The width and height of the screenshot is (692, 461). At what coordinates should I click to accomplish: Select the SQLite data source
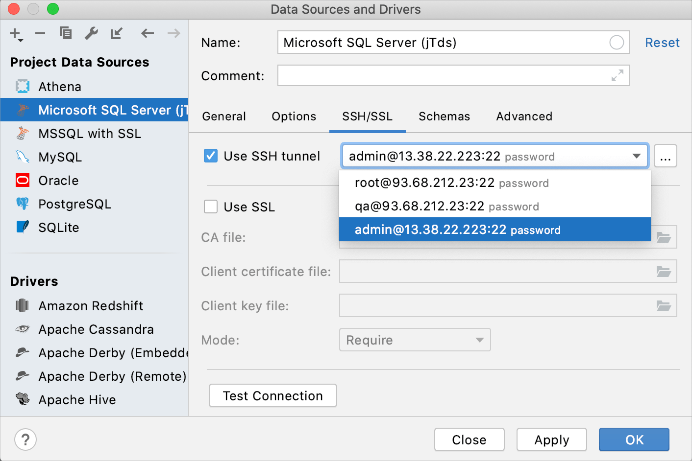(x=94, y=228)
